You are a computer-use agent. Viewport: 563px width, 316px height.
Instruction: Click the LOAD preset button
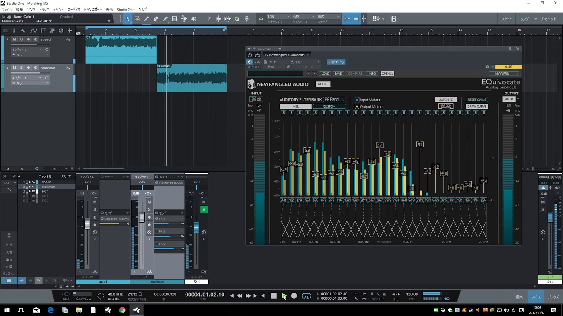325,74
